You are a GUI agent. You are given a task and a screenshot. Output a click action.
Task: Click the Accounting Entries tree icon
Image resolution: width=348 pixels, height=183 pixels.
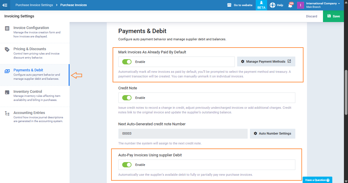pyautogui.click(x=7, y=113)
